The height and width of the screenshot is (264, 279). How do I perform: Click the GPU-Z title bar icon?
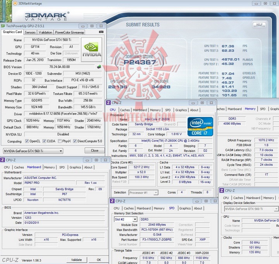[3, 26]
